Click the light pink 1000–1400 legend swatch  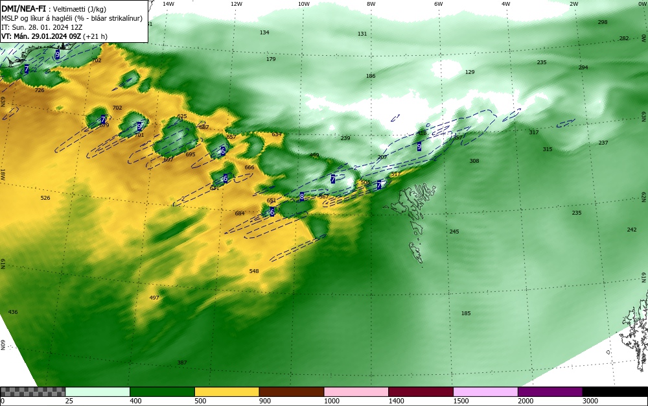[x=356, y=392]
